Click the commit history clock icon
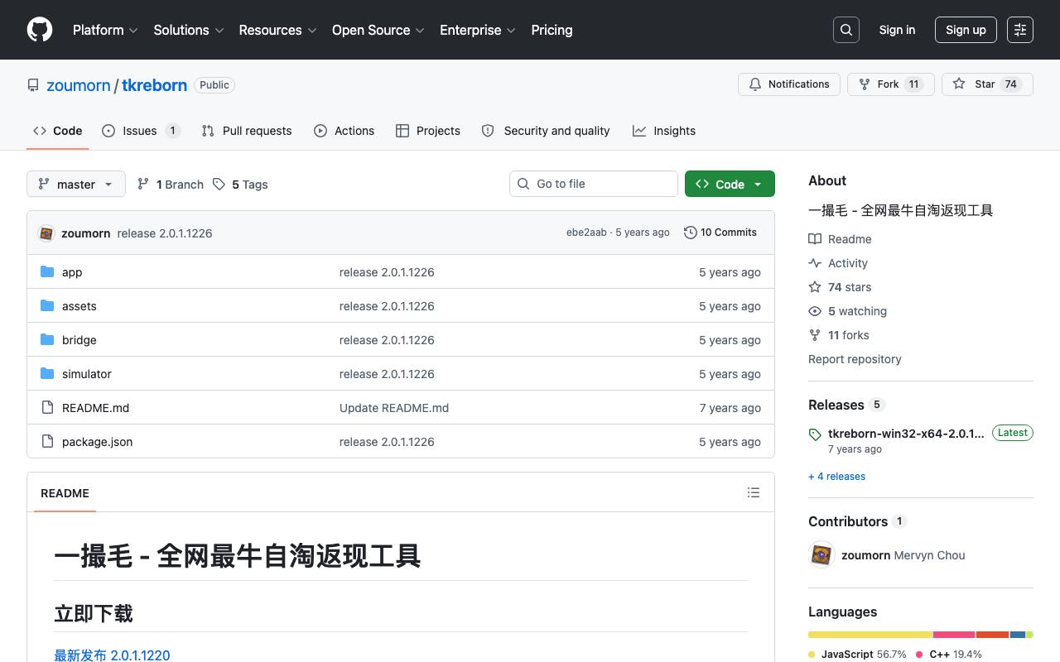This screenshot has height=662, width=1060. [x=690, y=233]
